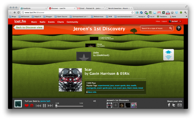This screenshot has width=196, height=120.
Task: Show more bookmarks with the chevron
Action: point(186,16)
